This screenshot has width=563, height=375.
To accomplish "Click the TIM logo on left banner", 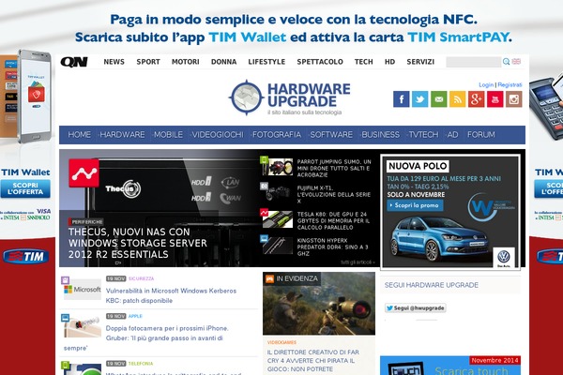I will pyautogui.click(x=26, y=257).
